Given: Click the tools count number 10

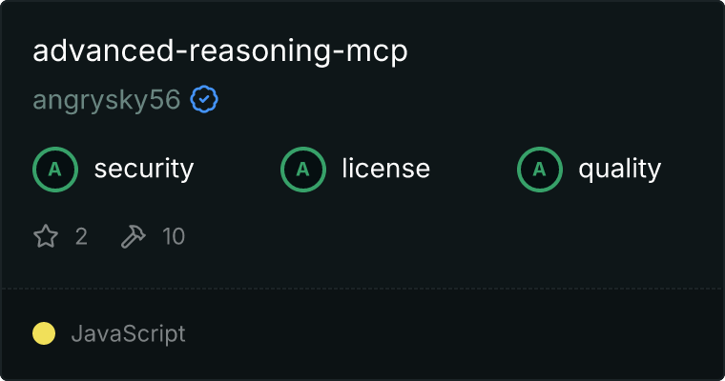Looking at the screenshot, I should pos(174,236).
